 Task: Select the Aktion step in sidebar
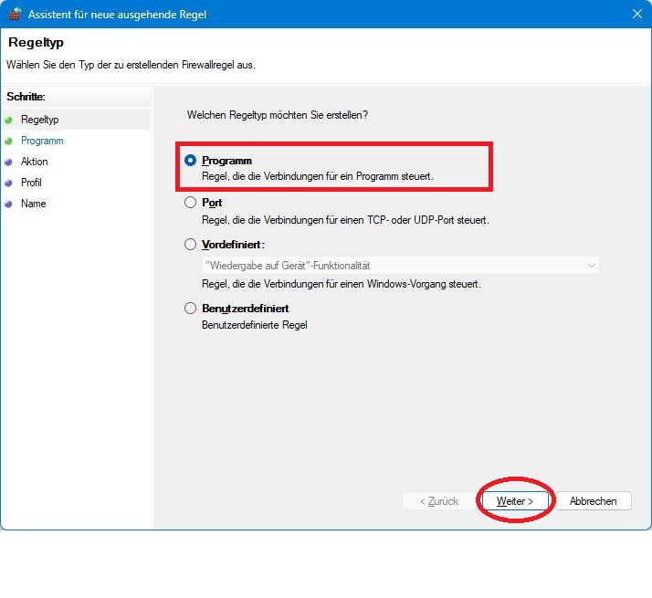pos(35,162)
